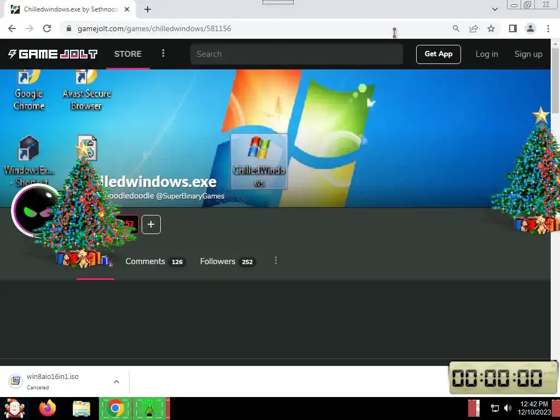Reload the Game Jolt page
The image size is (560, 420).
pyautogui.click(x=47, y=28)
